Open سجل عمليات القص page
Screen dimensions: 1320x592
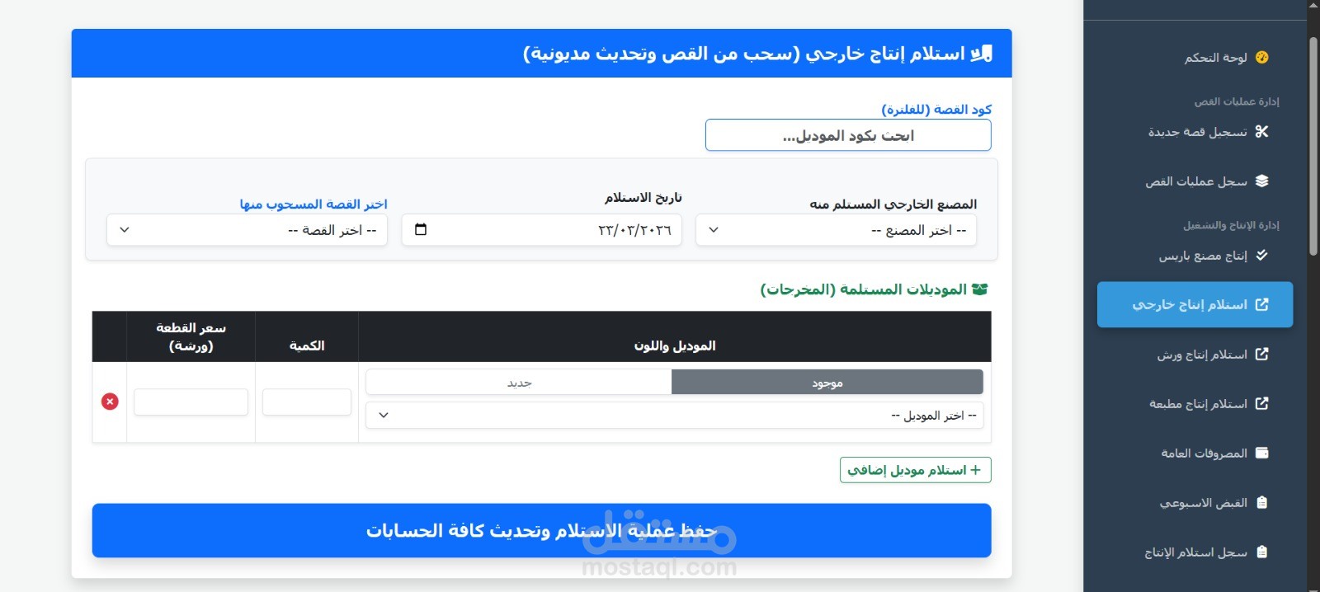point(1195,181)
